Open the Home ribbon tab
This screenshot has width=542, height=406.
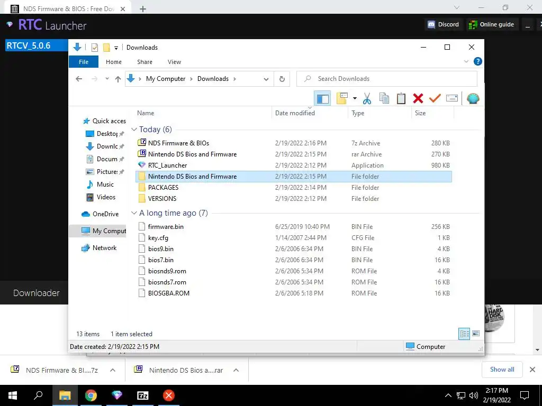tap(114, 62)
